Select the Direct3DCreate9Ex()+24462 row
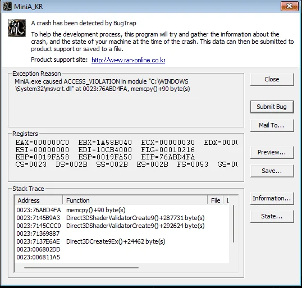Screen dimensions: 302x288 pyautogui.click(x=122, y=241)
